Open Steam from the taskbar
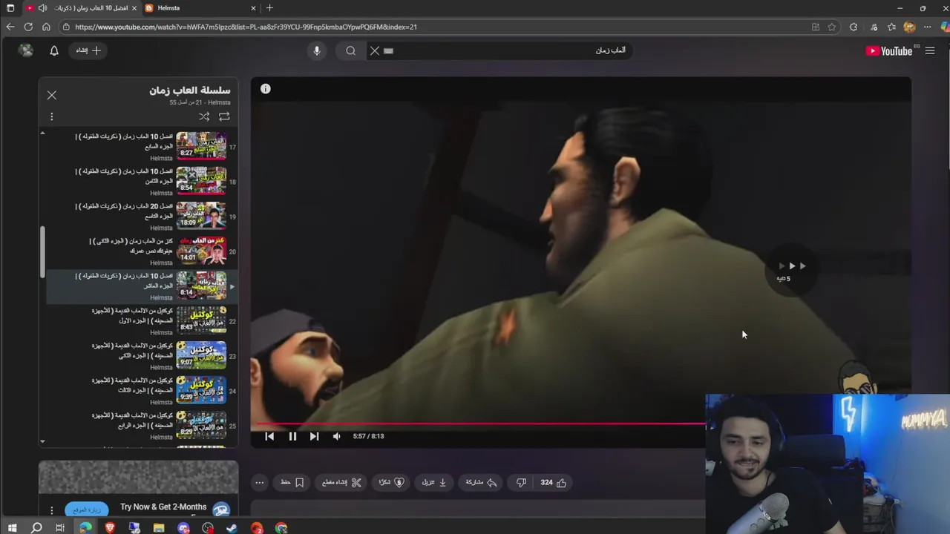 coord(232,528)
